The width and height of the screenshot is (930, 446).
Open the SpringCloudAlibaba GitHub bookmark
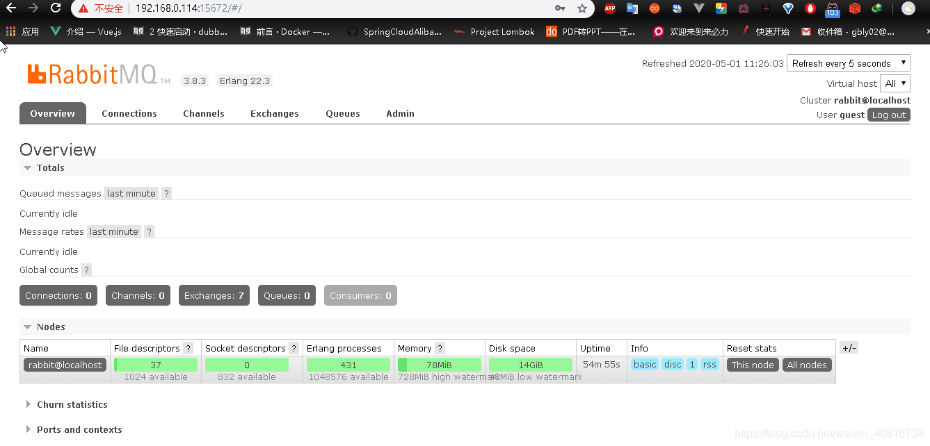coord(394,31)
